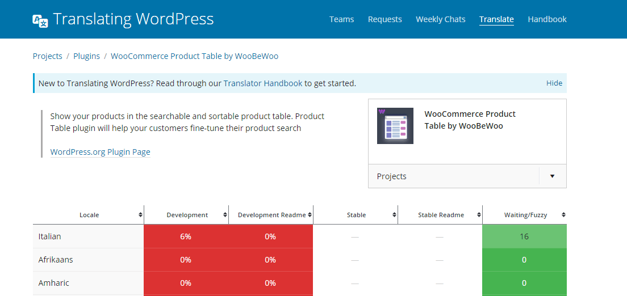Screen dimensions: 627x296
Task: Click Afrikaans Development Readme 0% cell
Action: coord(271,260)
